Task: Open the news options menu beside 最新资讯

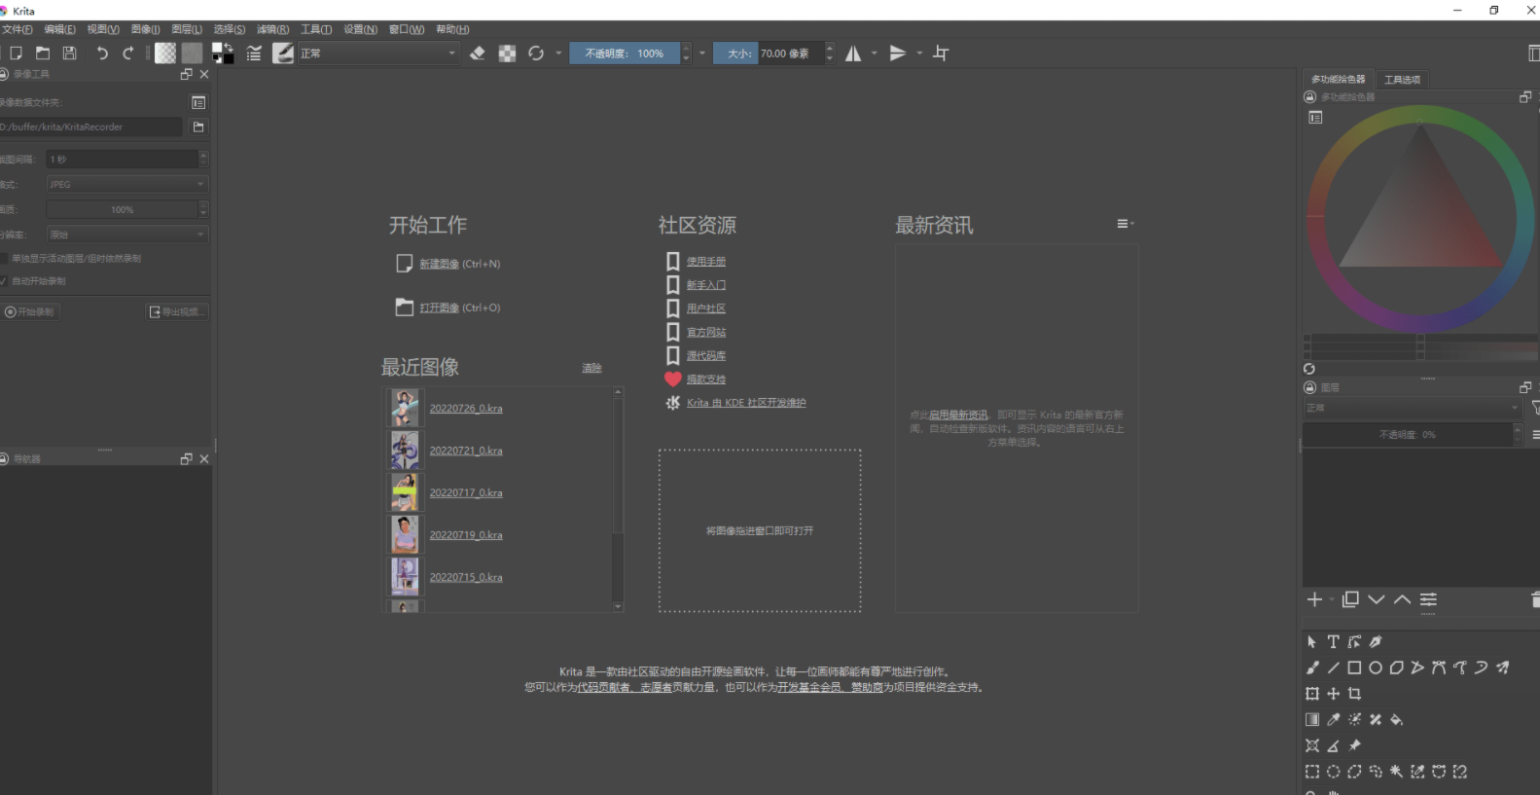Action: (x=1126, y=224)
